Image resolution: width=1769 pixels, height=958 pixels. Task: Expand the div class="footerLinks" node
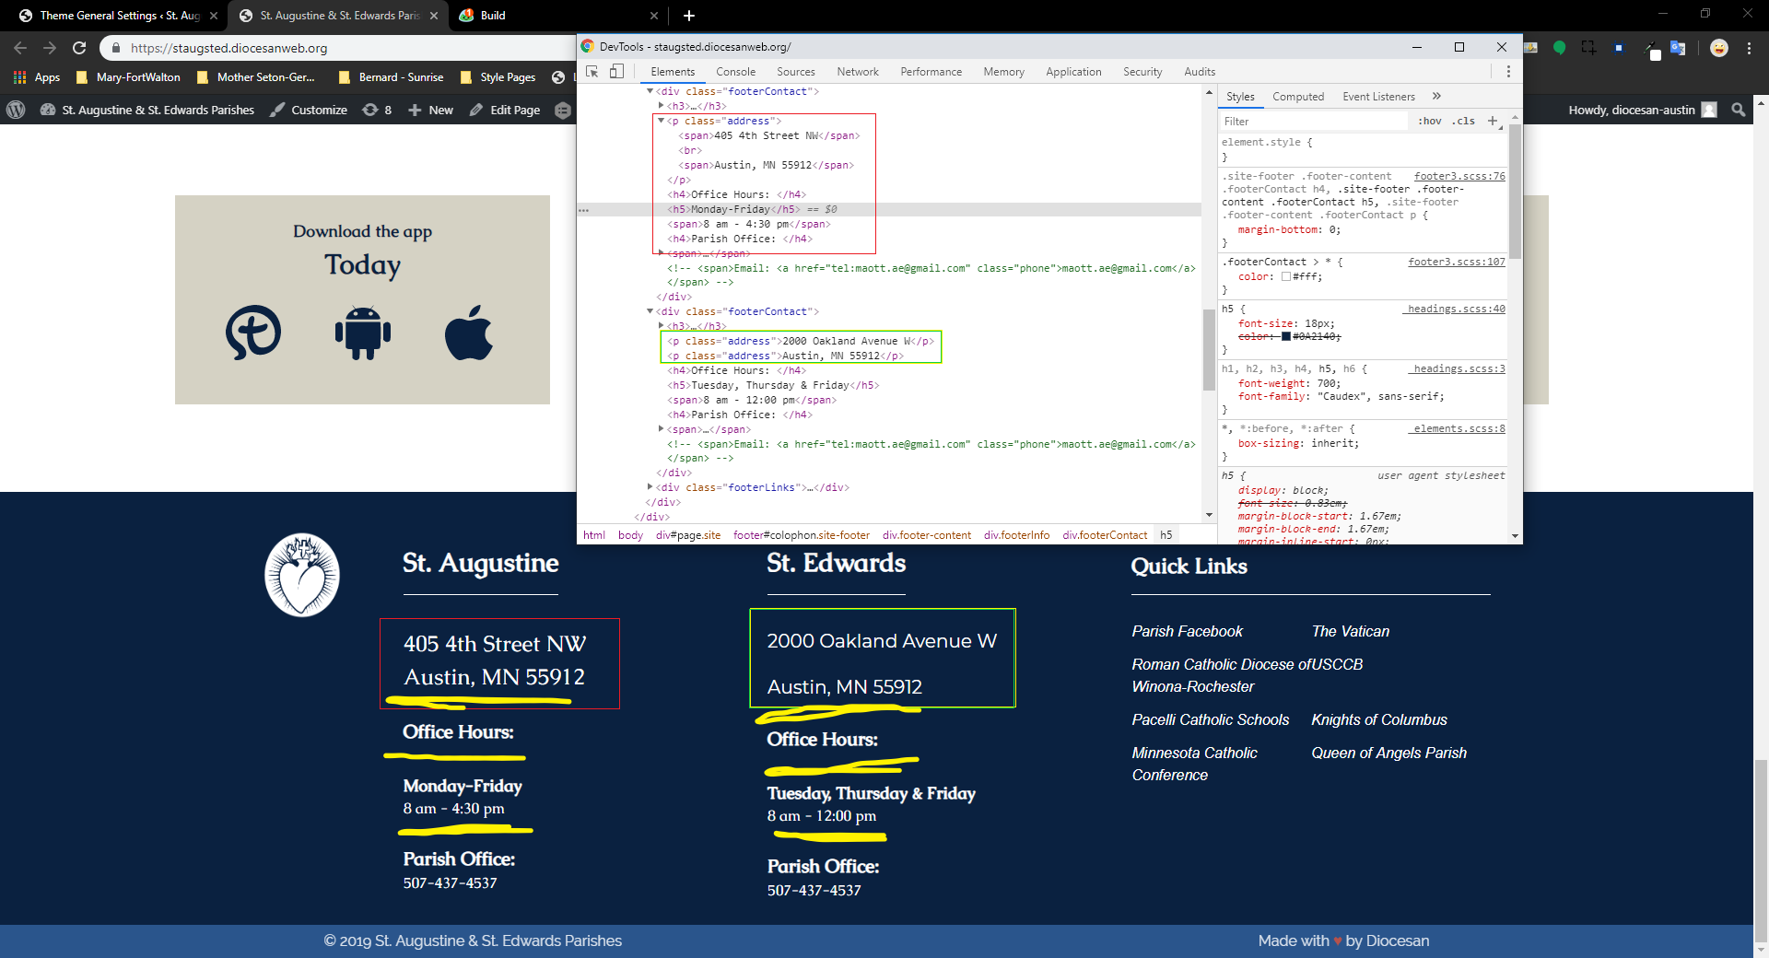(x=650, y=487)
